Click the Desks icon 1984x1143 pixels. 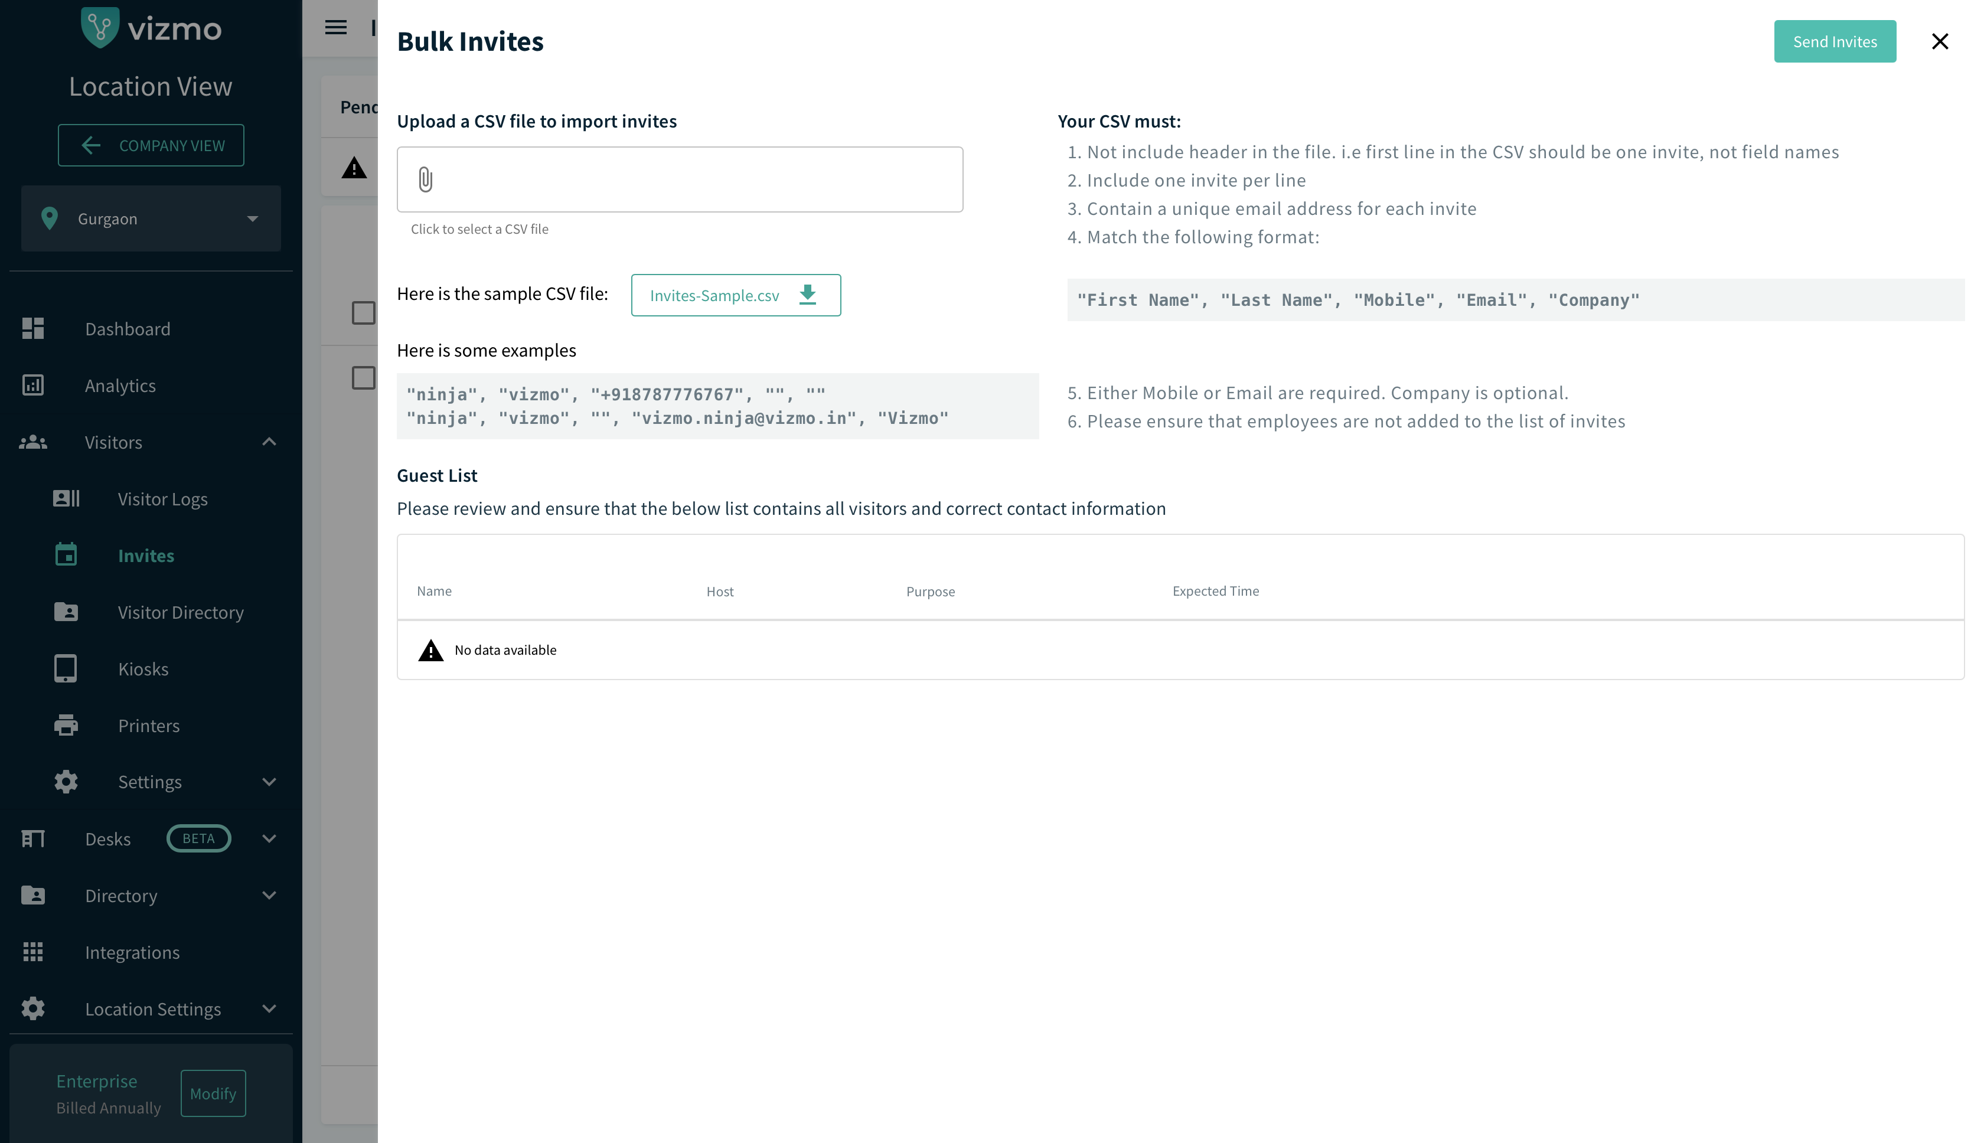click(33, 838)
